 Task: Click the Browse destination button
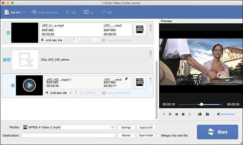(x=126, y=135)
